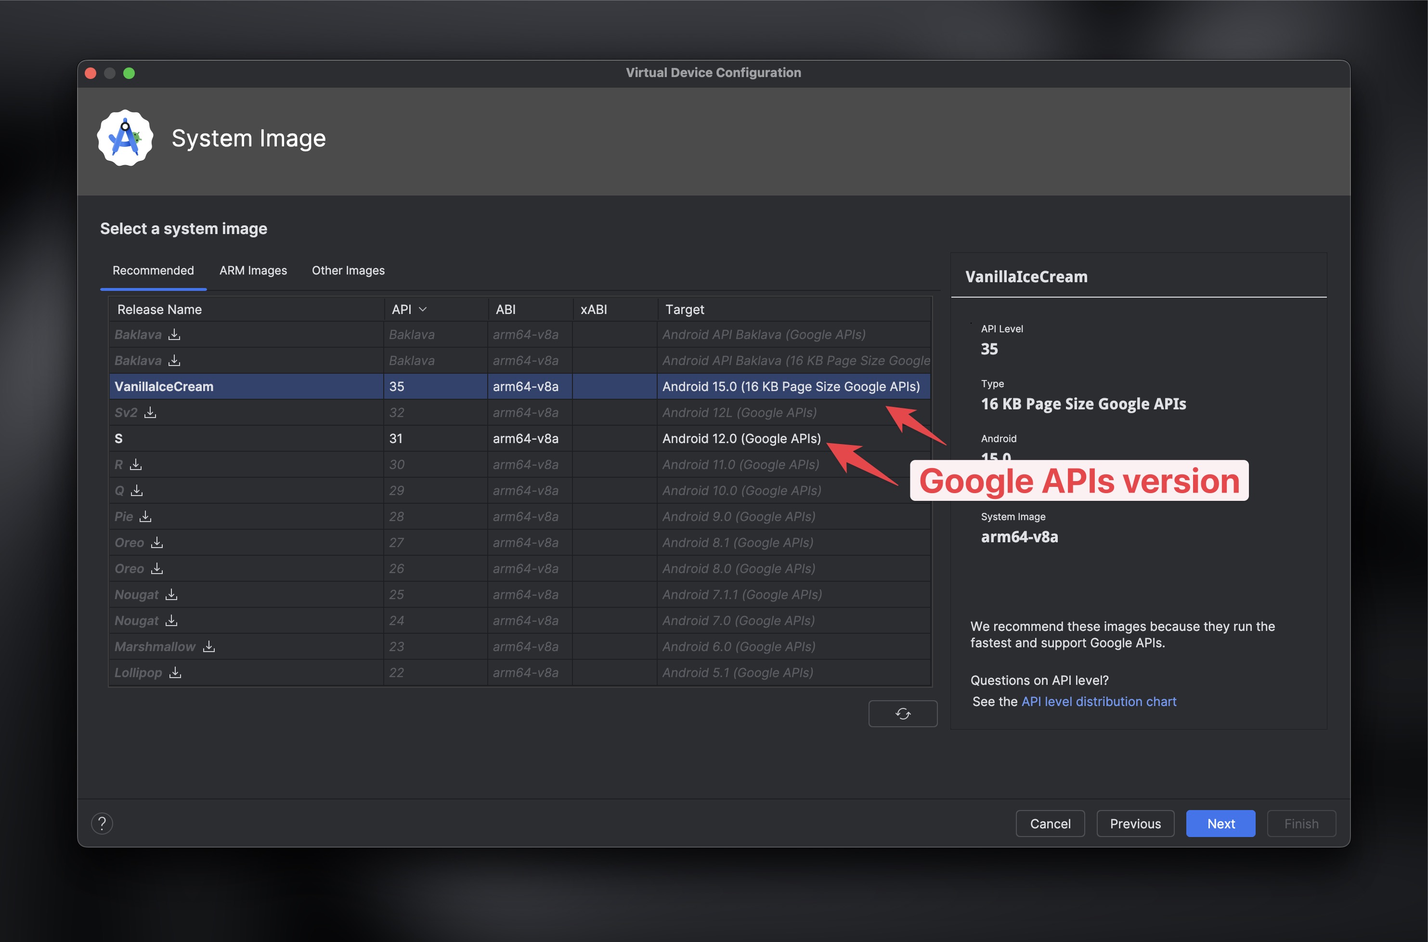Close the Virtual Device Configuration window
Screen dimensions: 1428x942
91,73
